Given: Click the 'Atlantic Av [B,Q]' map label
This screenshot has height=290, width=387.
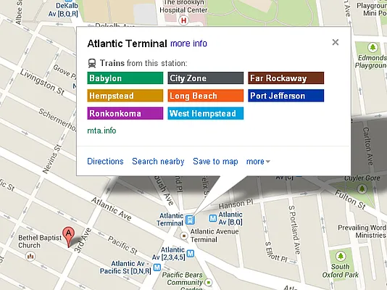Looking at the screenshot, I should click(x=230, y=218).
